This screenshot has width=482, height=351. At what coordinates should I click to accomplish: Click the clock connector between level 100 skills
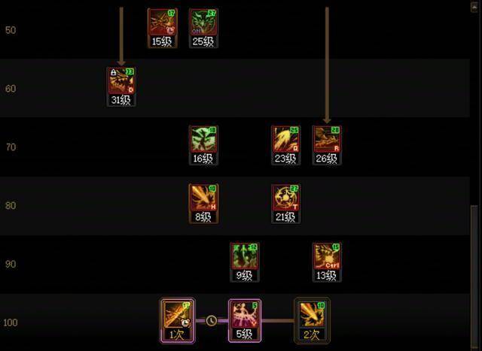click(211, 321)
